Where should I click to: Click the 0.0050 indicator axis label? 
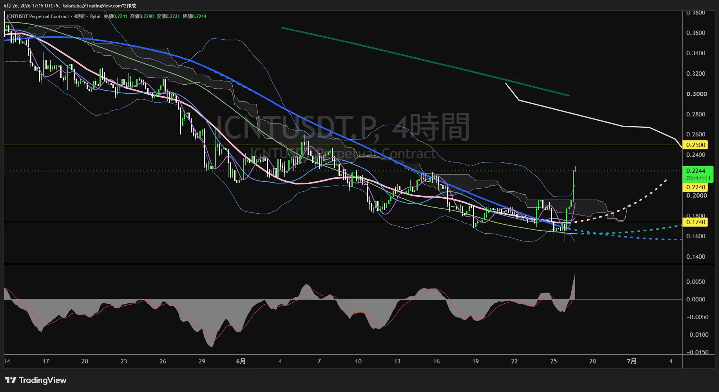695,282
